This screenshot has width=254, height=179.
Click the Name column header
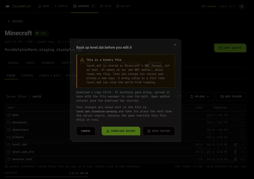click(10, 108)
